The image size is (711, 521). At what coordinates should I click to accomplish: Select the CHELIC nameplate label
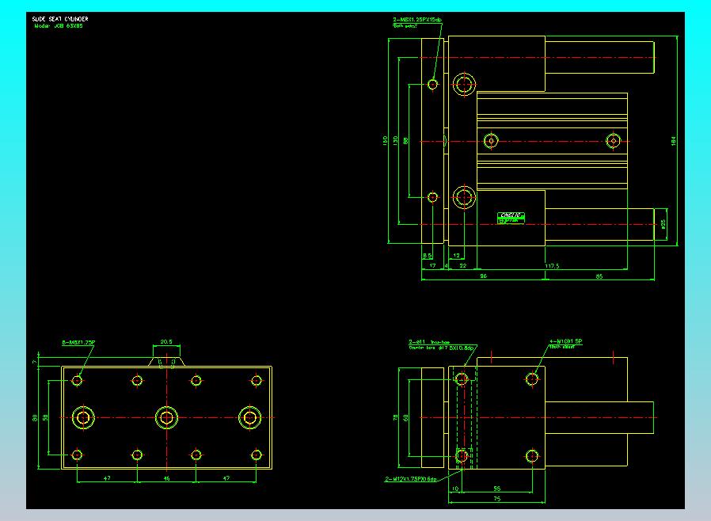coord(511,218)
